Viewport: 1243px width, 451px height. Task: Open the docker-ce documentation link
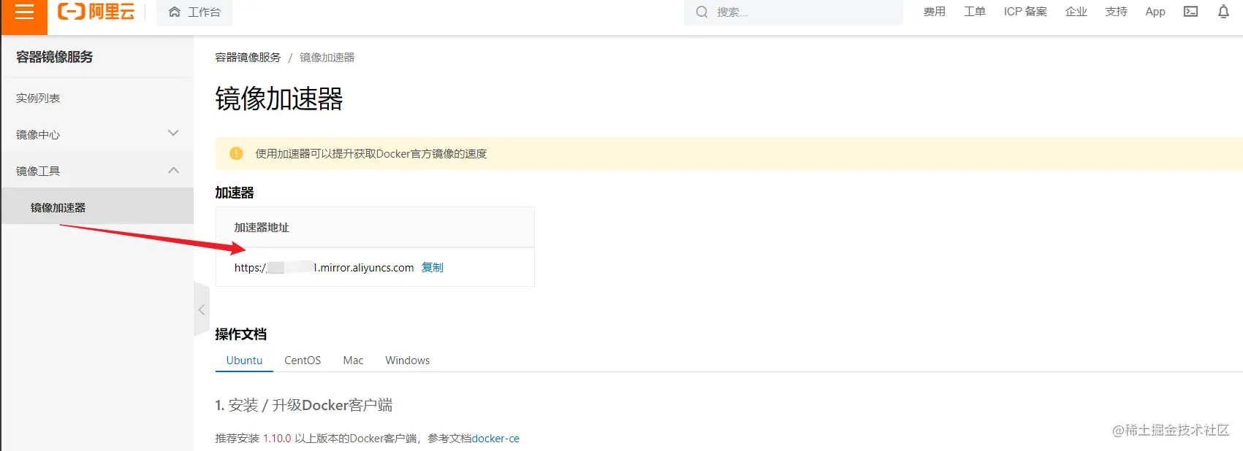tap(495, 439)
